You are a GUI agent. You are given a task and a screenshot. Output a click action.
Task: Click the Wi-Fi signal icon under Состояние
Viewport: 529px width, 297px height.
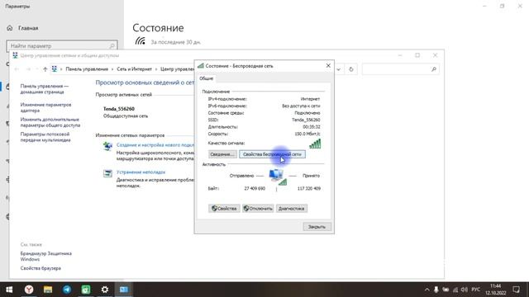point(140,41)
